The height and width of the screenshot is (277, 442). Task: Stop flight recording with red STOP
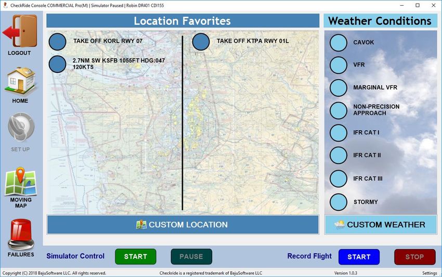[x=414, y=257]
